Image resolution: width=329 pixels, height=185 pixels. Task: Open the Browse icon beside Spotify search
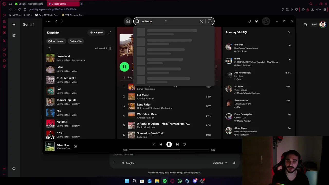[210, 21]
